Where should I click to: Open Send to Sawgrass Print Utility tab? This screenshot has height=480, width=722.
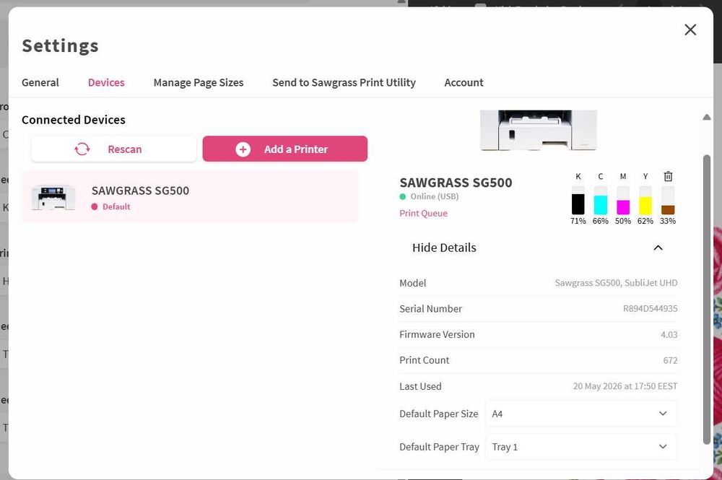344,83
